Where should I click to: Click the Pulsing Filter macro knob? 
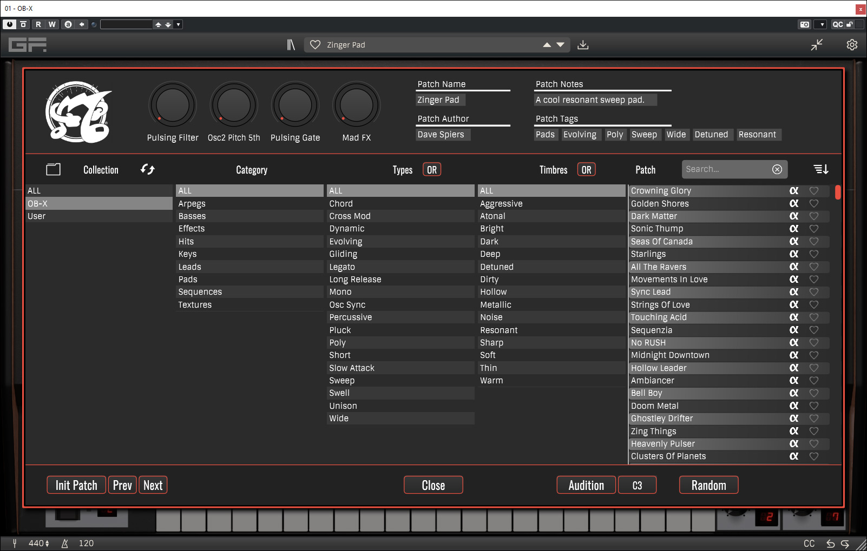173,105
